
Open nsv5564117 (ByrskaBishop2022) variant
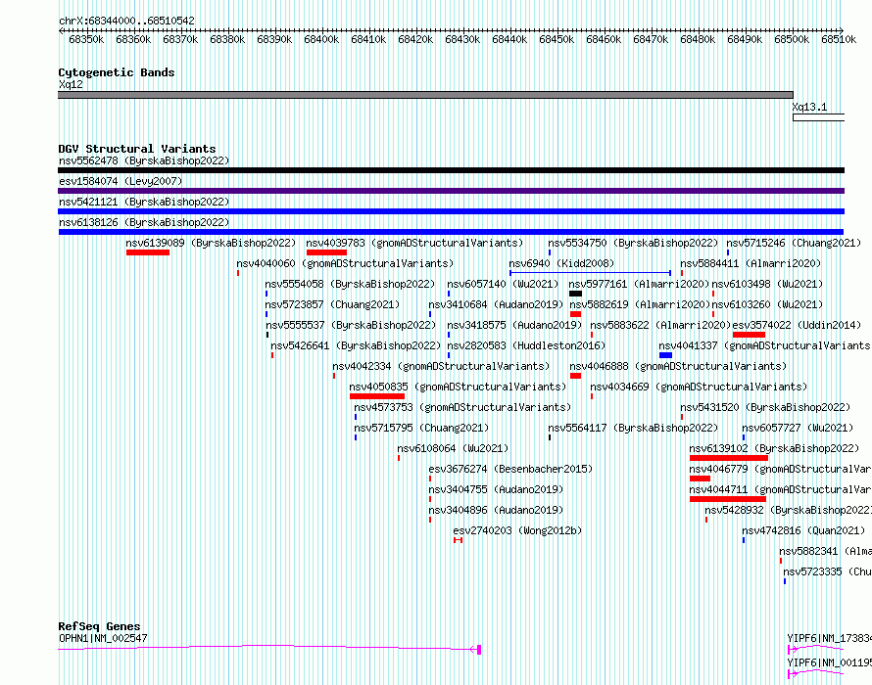(x=633, y=429)
